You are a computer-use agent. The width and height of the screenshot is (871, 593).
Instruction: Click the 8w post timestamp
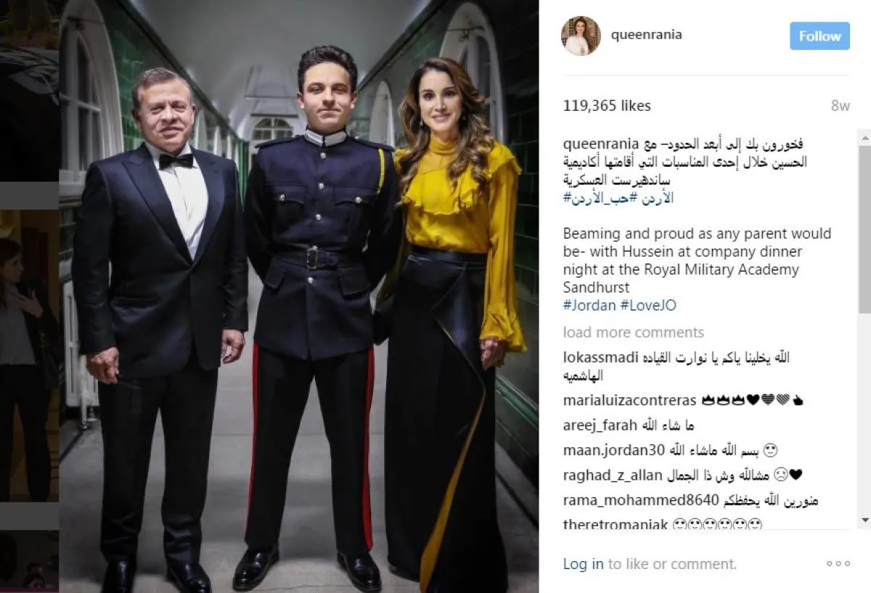[x=840, y=106]
